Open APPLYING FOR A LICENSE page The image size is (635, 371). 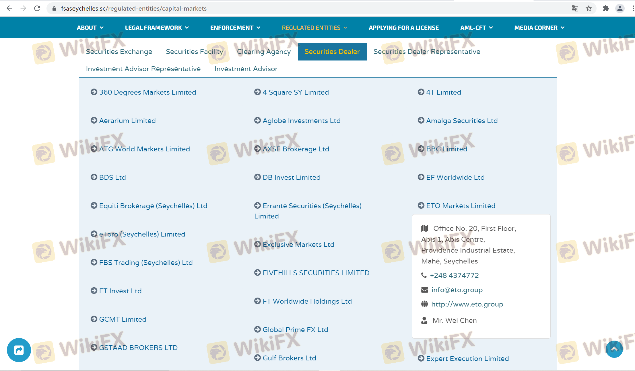click(x=404, y=28)
